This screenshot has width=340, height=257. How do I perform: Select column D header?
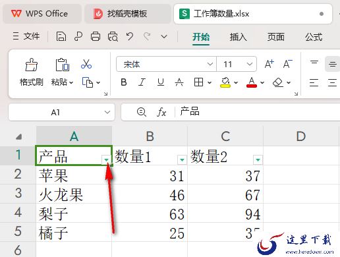coord(301,136)
